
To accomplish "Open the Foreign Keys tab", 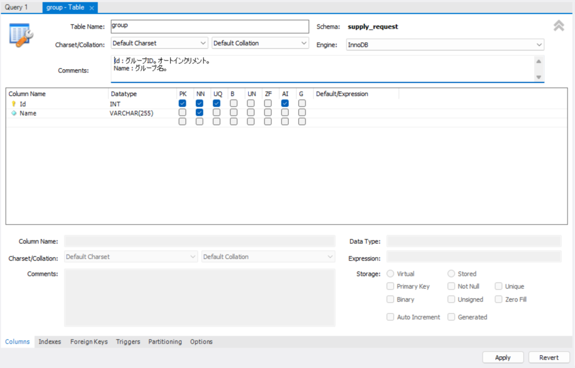I will (x=89, y=342).
